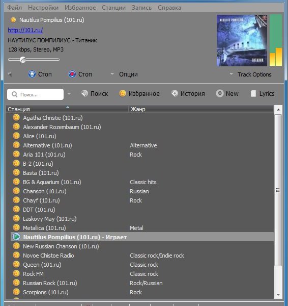Click the blue Стоп playback stop button

40,74
